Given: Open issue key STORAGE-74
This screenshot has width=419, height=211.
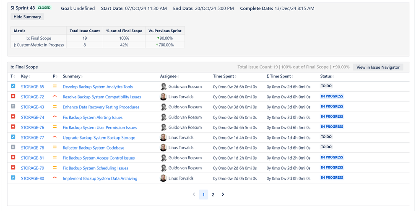Looking at the screenshot, I should [x=33, y=117].
